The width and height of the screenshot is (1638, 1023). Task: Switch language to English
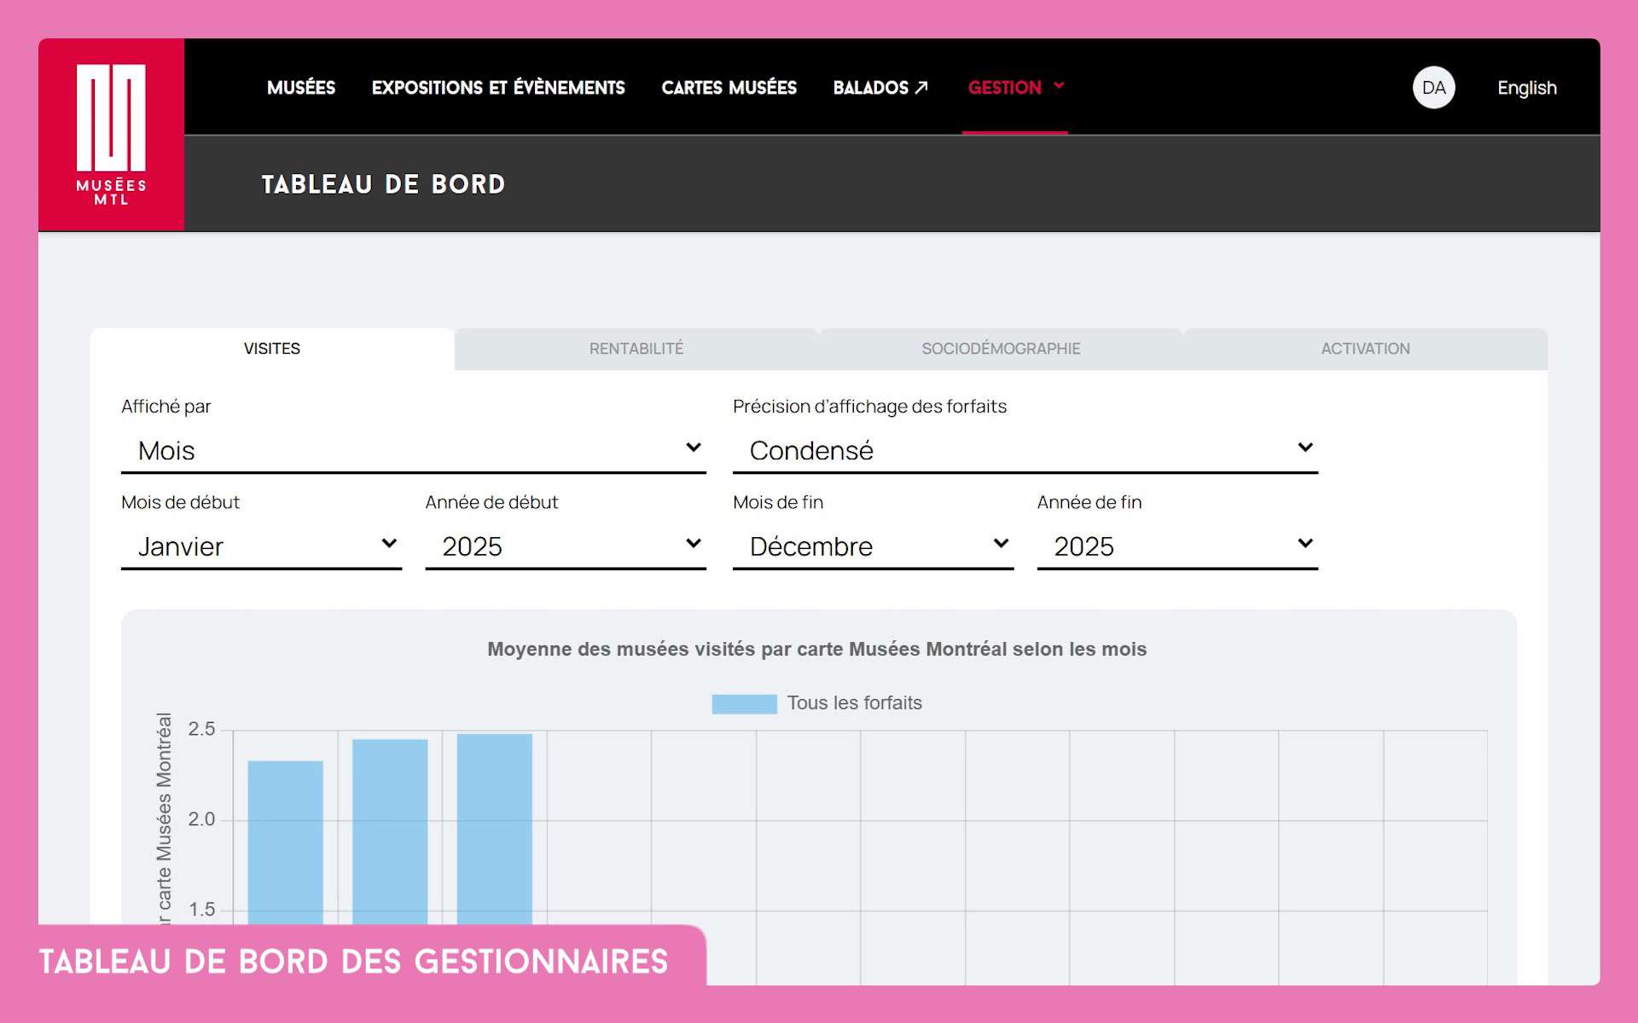click(1527, 88)
